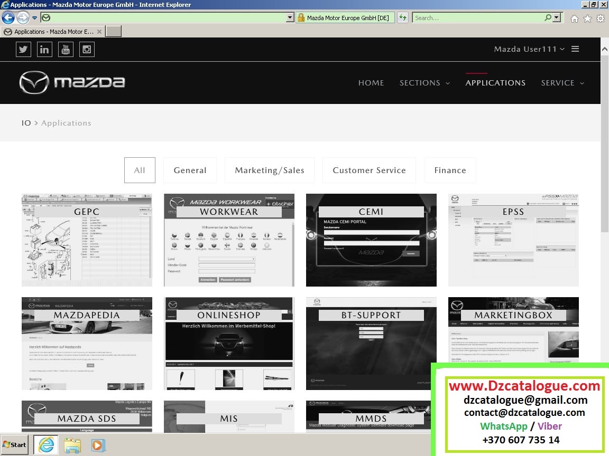Screen dimensions: 609x456
Task: Open Windows Explorer taskbar icon
Action: (72, 445)
